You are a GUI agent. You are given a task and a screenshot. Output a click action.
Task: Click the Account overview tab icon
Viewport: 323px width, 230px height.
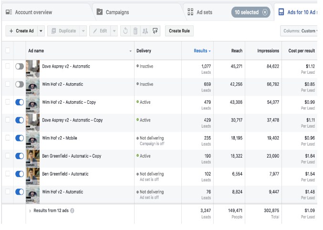[x=9, y=12]
